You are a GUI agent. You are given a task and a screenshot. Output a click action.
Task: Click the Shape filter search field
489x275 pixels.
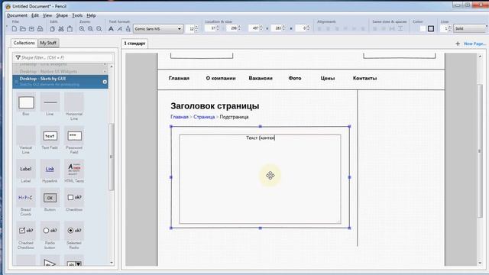pyautogui.click(x=63, y=58)
